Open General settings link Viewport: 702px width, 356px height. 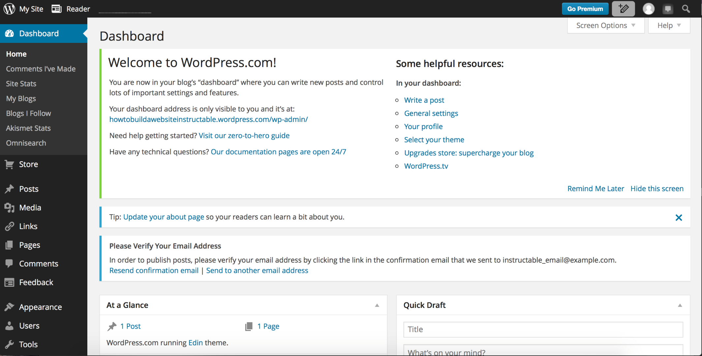point(431,113)
